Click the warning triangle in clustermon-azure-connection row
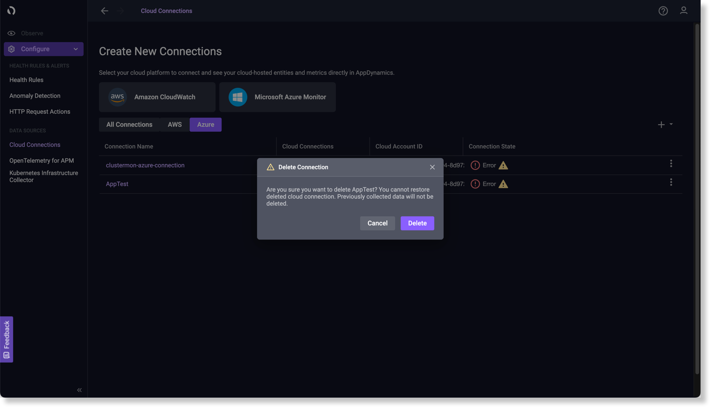This screenshot has height=407, width=710. click(x=503, y=165)
